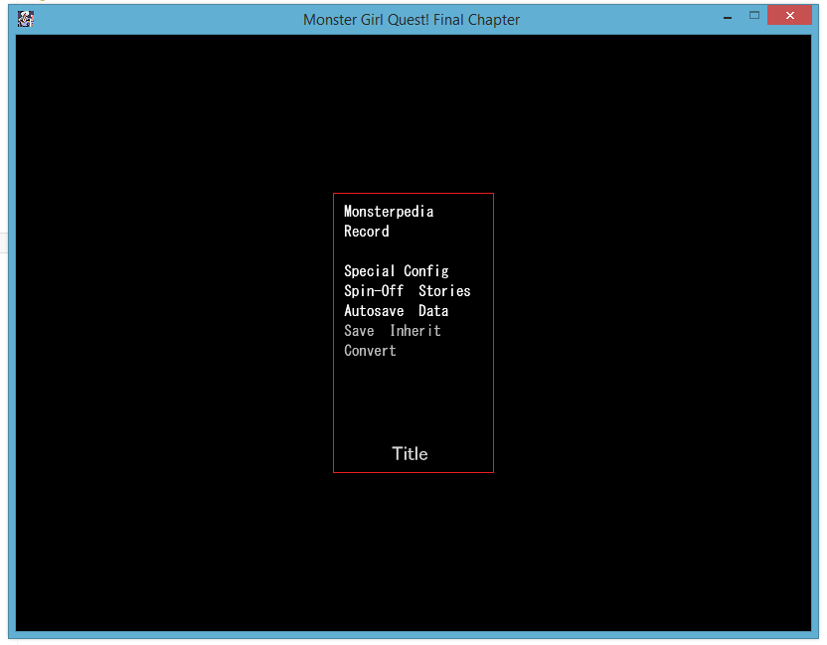Click the window title text 'Monster Girl Quest! Final Chapter'

pos(412,20)
